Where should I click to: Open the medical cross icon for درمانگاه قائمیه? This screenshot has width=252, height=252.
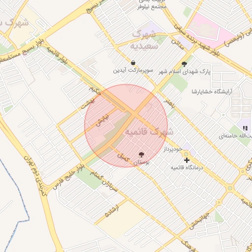pos(187,160)
